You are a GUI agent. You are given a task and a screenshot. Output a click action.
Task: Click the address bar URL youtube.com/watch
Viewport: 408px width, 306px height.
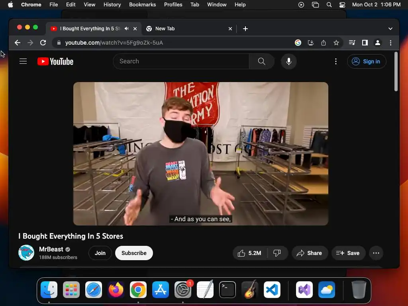click(x=114, y=43)
